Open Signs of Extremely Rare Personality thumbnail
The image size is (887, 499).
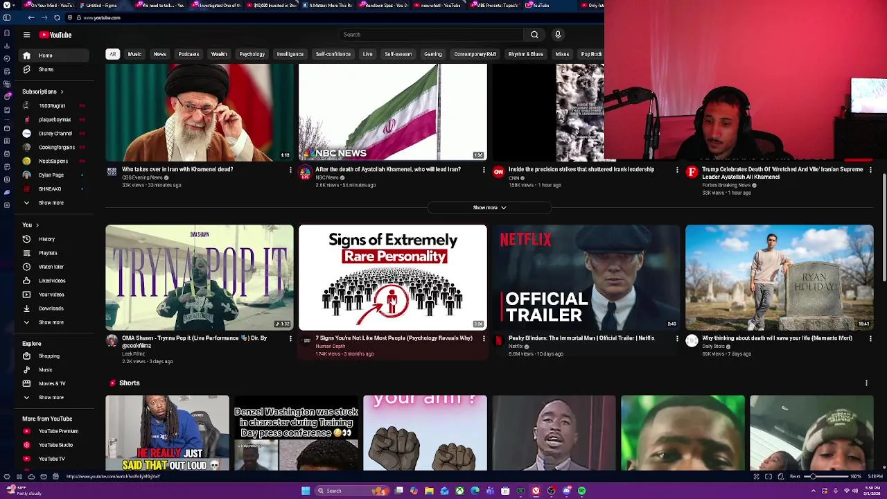click(393, 277)
